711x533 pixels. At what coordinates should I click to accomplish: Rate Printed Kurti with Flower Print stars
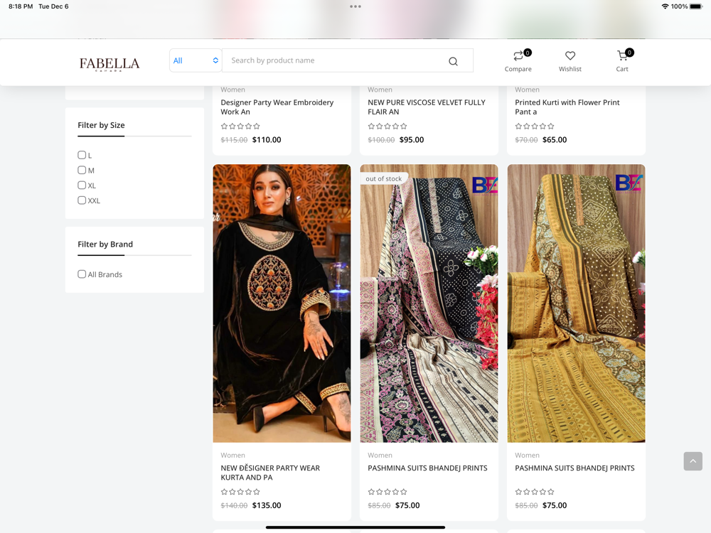coord(535,126)
